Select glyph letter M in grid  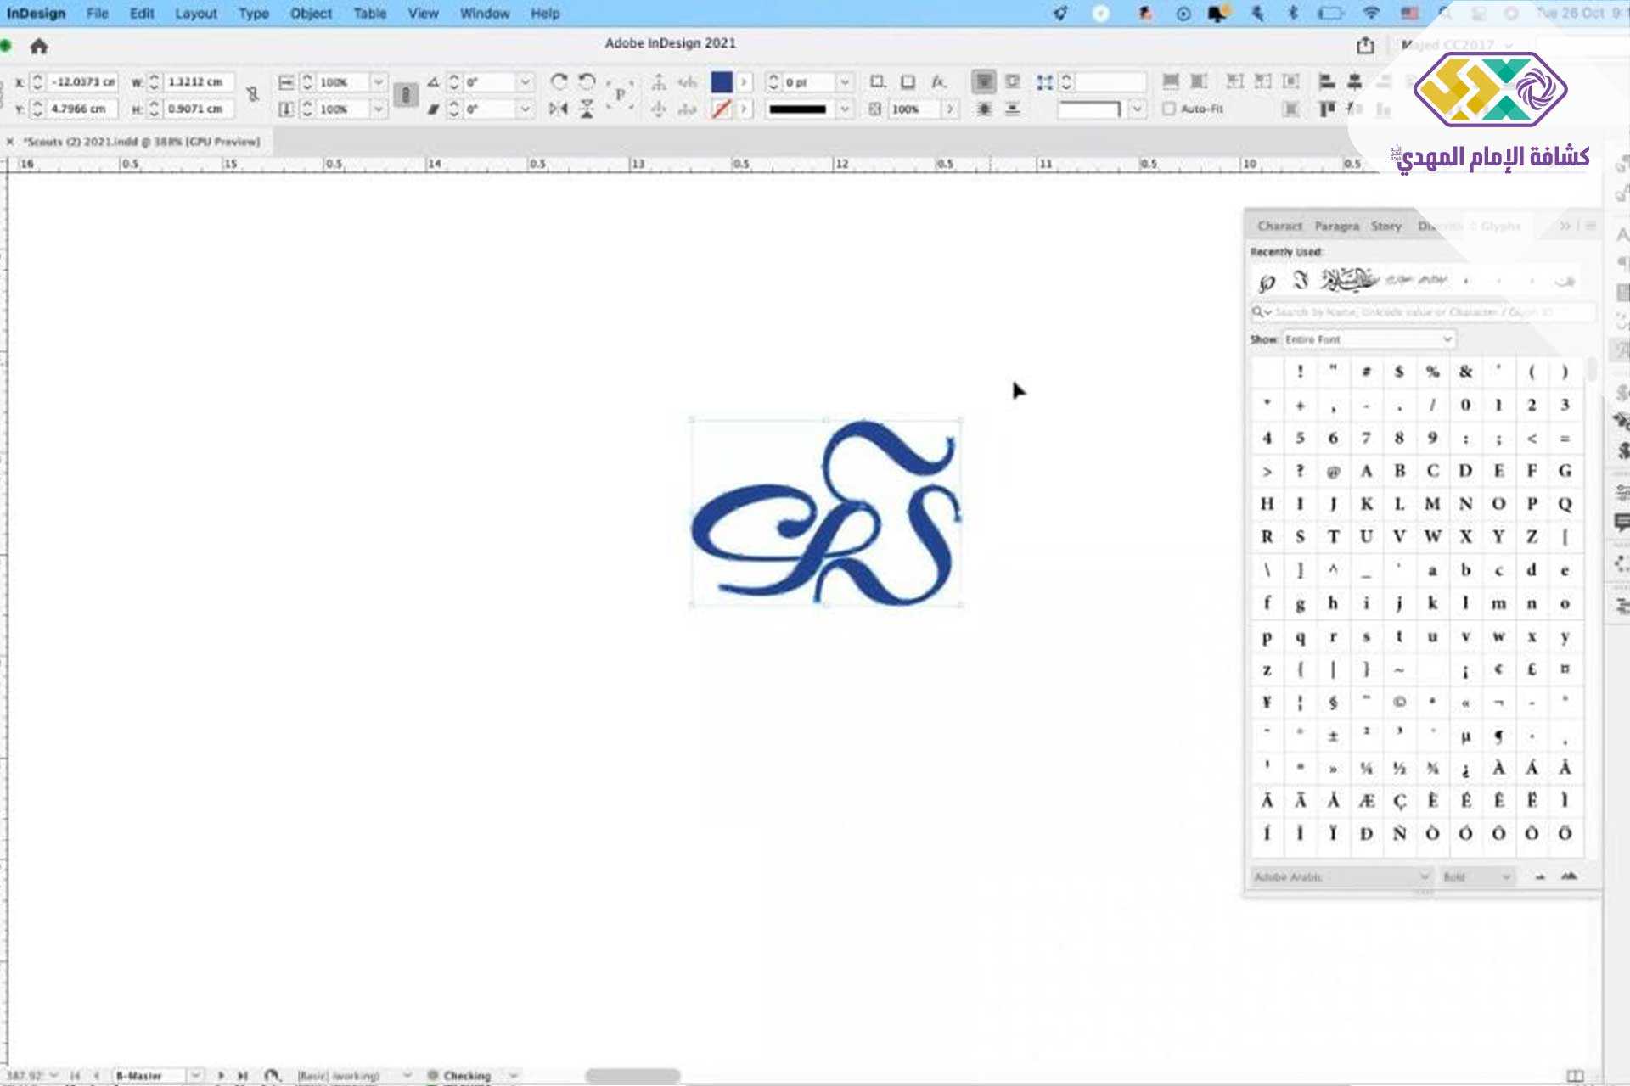[1432, 504]
